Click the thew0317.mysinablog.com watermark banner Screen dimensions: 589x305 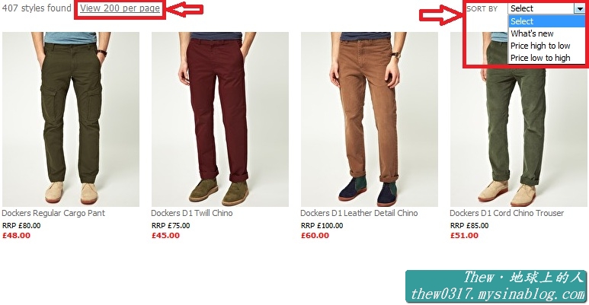point(496,286)
